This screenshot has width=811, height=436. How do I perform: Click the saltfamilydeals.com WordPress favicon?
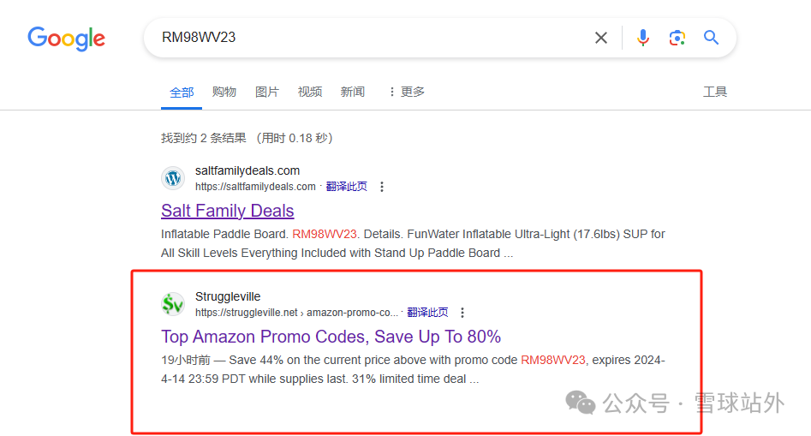pyautogui.click(x=173, y=178)
